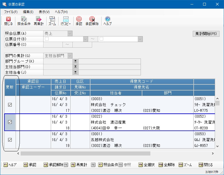Open the 照会伝票 売上 dropdown

point(70,33)
